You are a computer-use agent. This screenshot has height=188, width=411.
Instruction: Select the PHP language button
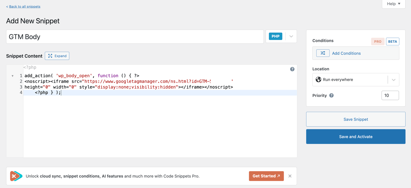[x=275, y=36]
